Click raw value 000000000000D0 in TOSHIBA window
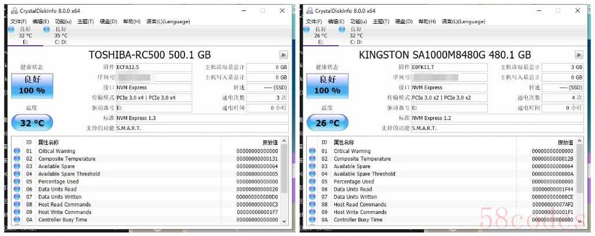Viewport: 595px width, 236px height. point(257,197)
